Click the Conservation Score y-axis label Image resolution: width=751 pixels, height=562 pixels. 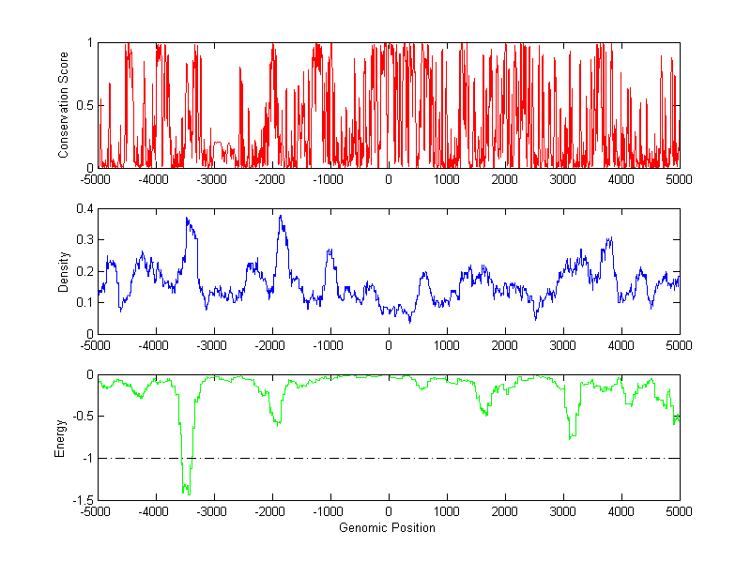[64, 105]
